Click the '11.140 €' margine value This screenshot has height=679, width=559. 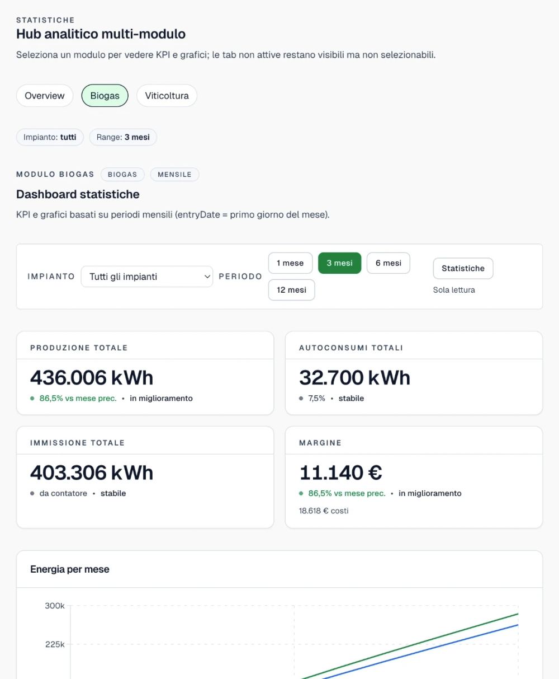(x=340, y=473)
